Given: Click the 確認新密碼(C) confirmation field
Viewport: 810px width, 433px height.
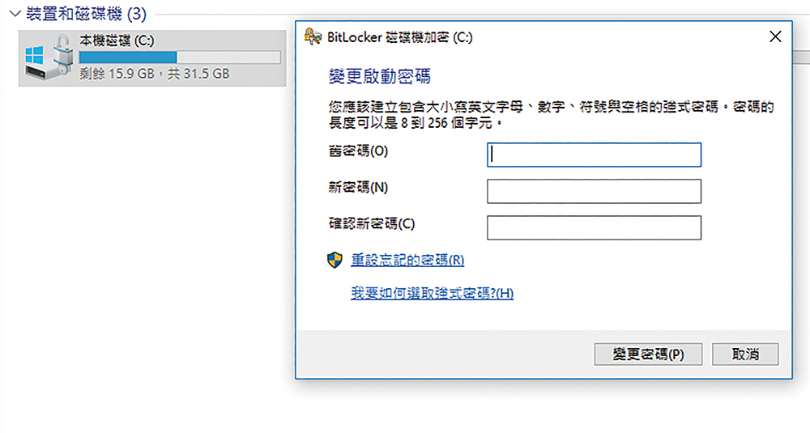Looking at the screenshot, I should 594,227.
